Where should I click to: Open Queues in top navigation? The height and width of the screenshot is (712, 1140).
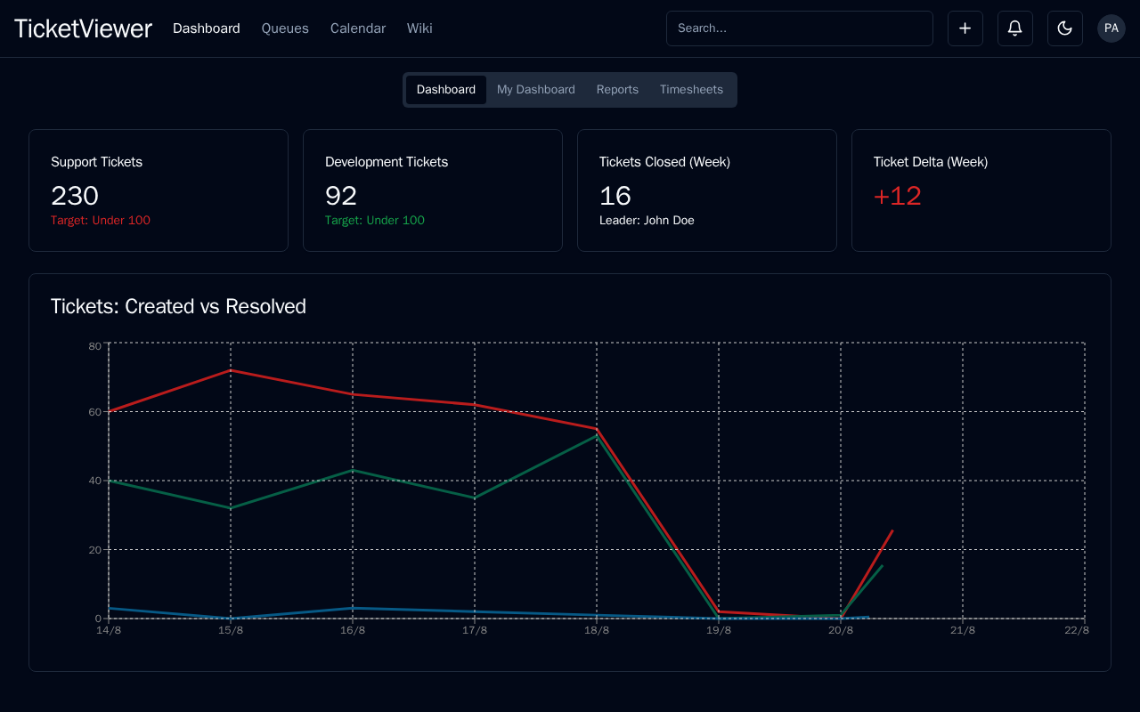coord(285,28)
